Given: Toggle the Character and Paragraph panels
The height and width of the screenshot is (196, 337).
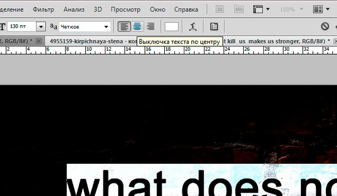Looking at the screenshot, I should pyautogui.click(x=214, y=27).
